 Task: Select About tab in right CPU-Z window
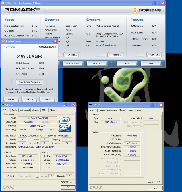tap(140, 110)
